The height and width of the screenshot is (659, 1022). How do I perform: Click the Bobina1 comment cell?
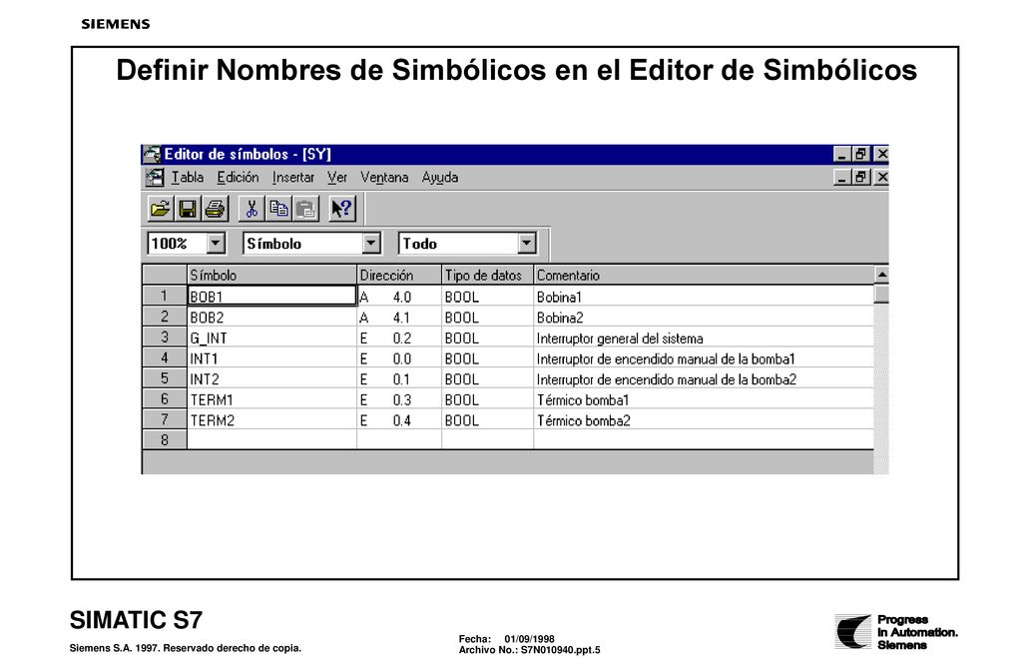704,297
